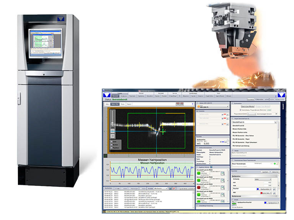Toggle the checkbox right of 'Alle' in log bar

[x=122, y=188]
